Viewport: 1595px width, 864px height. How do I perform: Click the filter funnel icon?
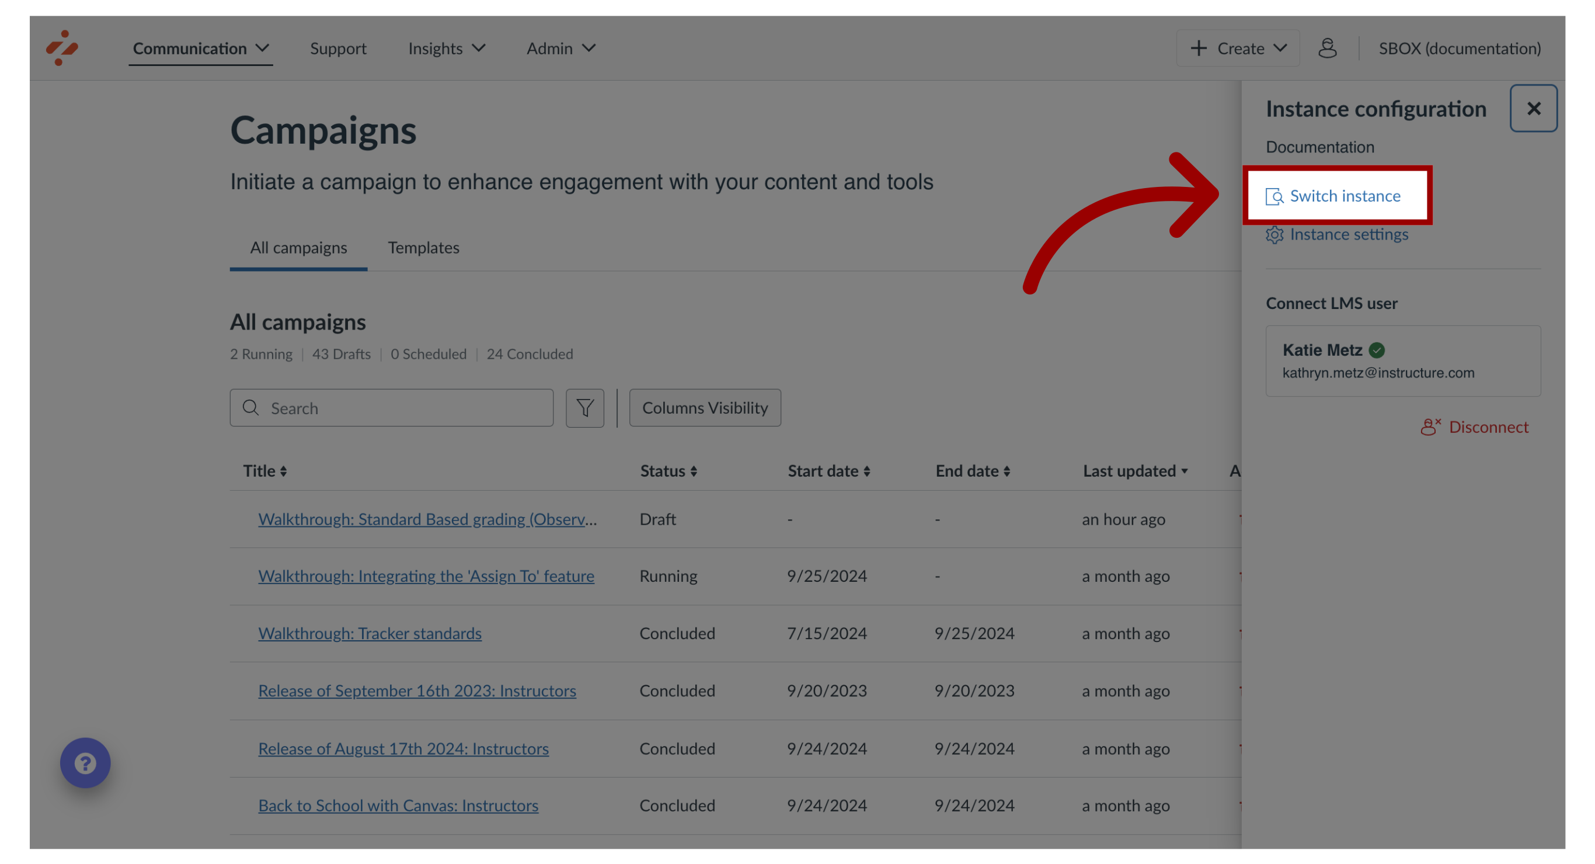click(x=584, y=408)
